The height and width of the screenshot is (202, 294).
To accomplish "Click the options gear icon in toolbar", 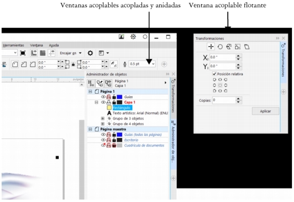I will tap(91, 52).
